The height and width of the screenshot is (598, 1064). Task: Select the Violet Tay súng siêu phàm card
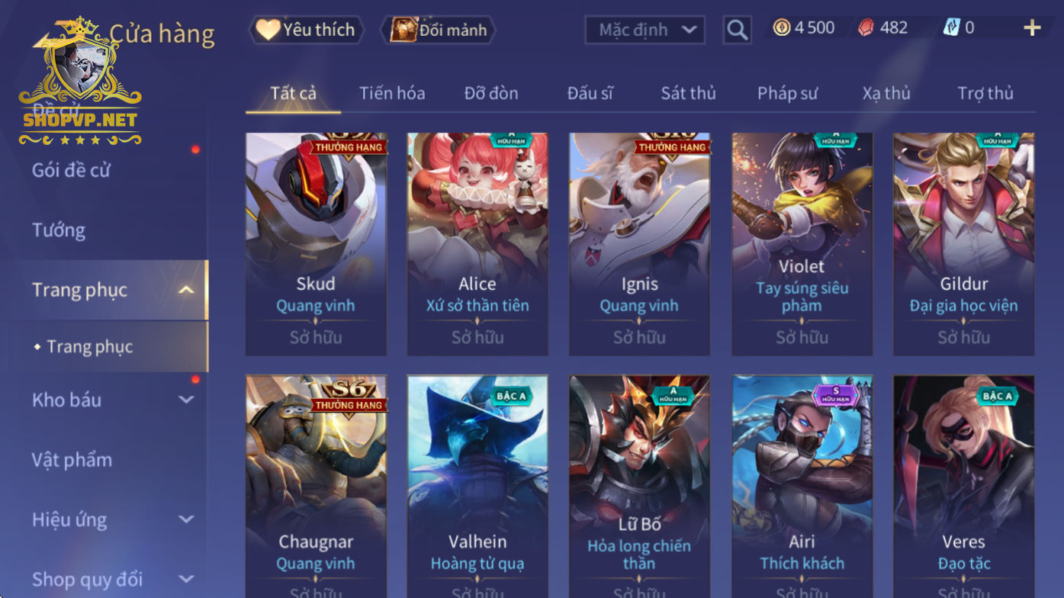[x=802, y=244]
